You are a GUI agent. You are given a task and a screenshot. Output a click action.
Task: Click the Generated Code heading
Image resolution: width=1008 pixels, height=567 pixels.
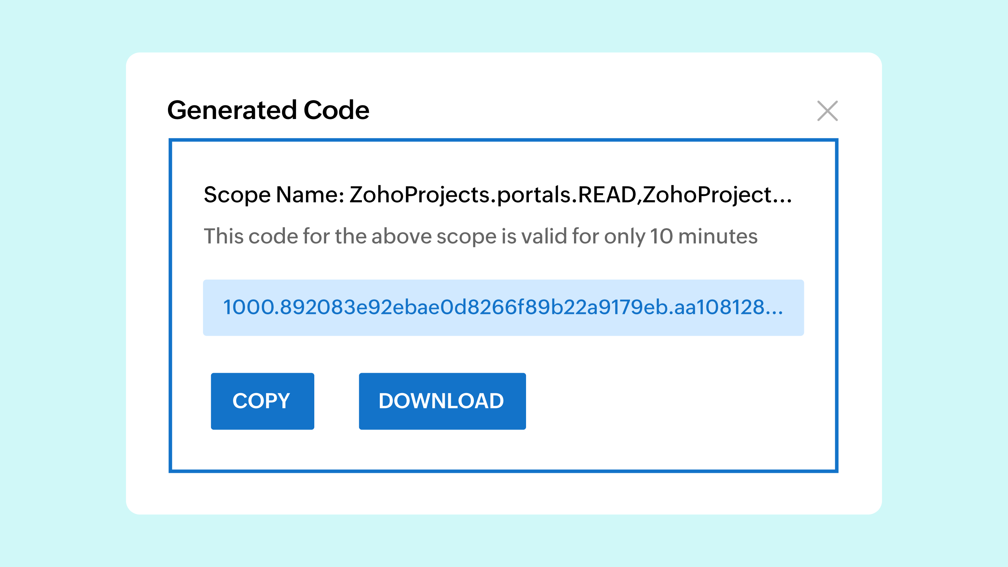click(268, 110)
